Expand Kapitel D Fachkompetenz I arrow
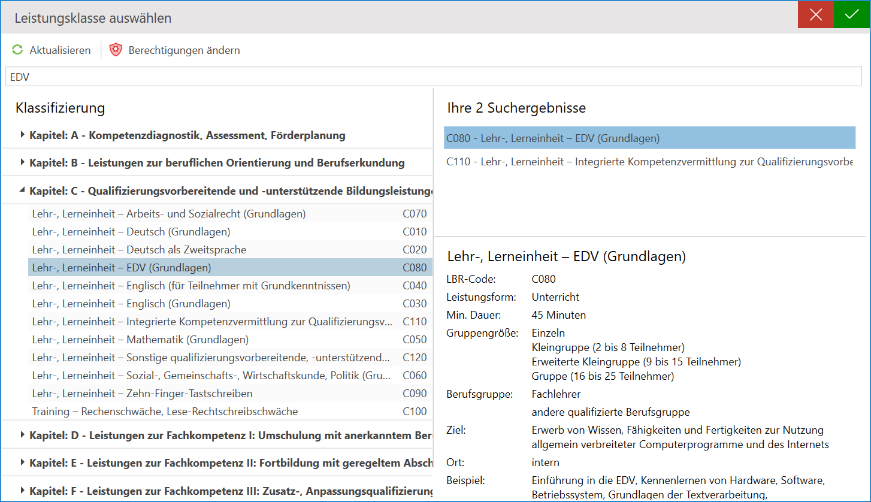This screenshot has height=502, width=871. [x=22, y=435]
